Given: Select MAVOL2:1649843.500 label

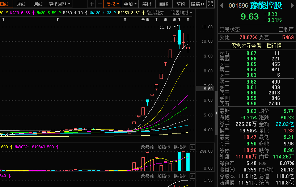Looking at the screenshot, I should click(x=34, y=147).
